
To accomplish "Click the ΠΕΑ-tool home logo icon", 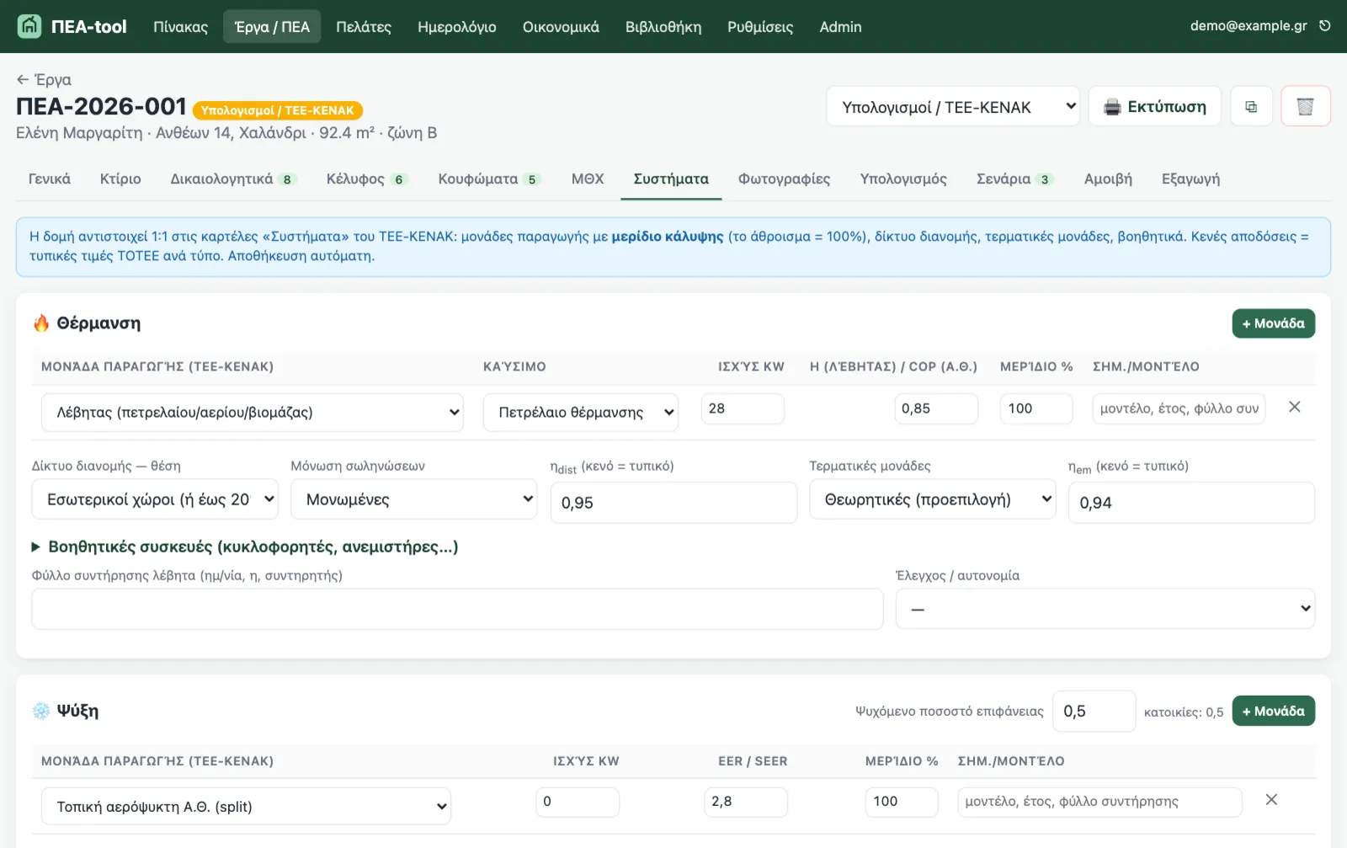I will tap(29, 26).
